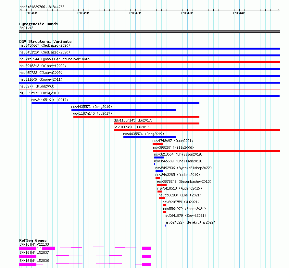Click the 81840k ruler tick label
This screenshot has height=268, width=289.
31,13
